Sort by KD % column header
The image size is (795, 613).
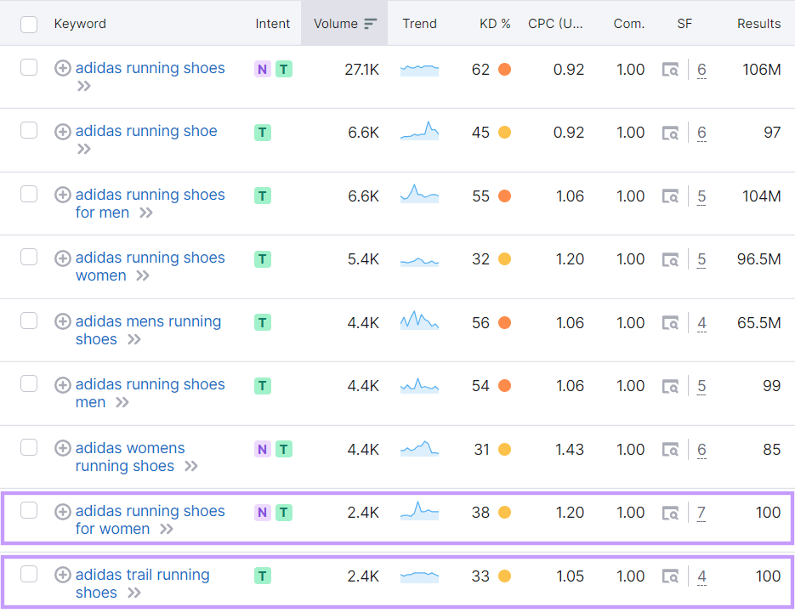pos(495,24)
